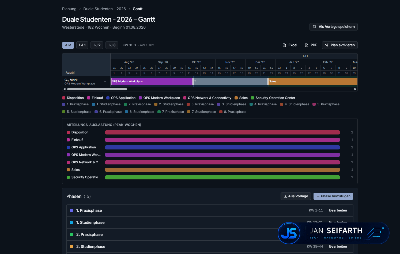Click the 2. Praxisphase phase row

210,234
